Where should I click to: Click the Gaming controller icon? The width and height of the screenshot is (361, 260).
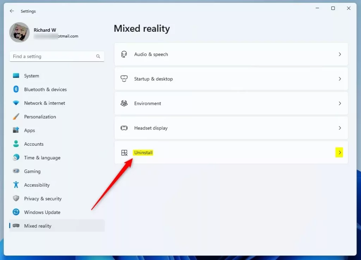[x=16, y=171]
